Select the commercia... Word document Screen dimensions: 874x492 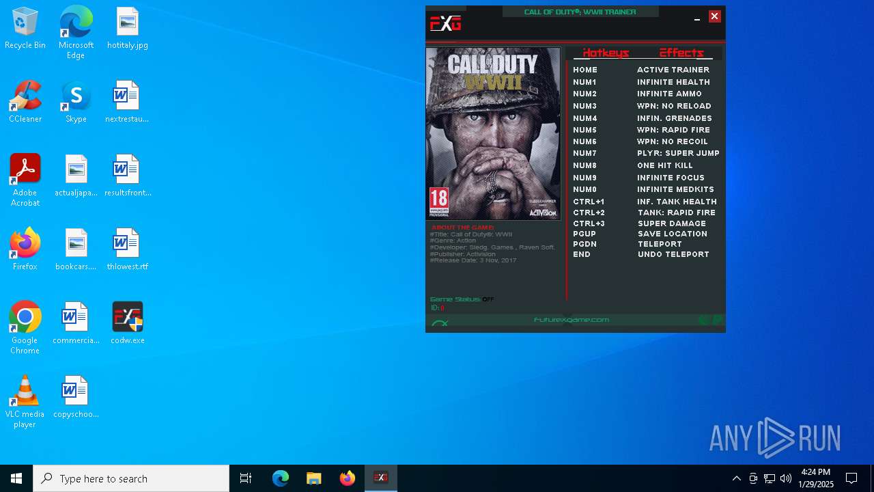pyautogui.click(x=76, y=324)
